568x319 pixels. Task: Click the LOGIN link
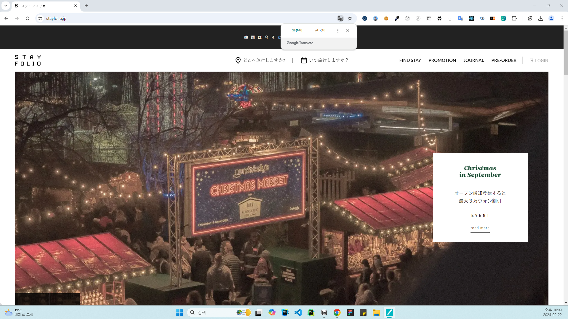pyautogui.click(x=539, y=60)
